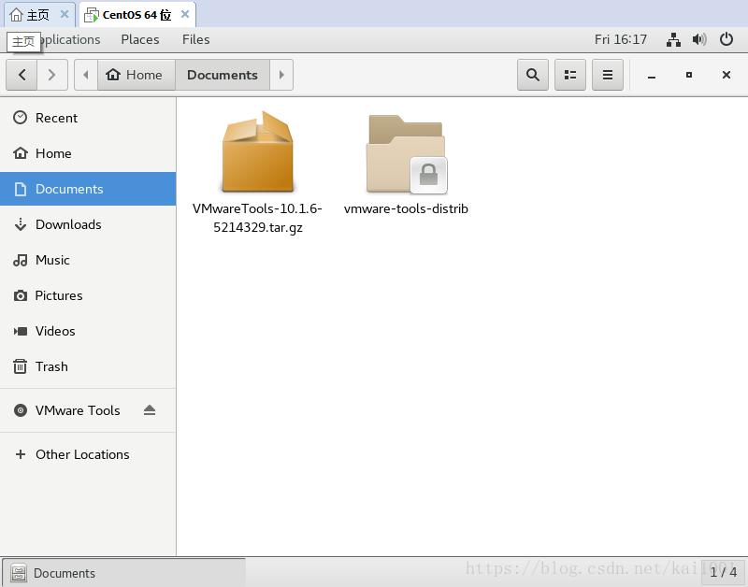Select the Documents sidebar entry
Image resolution: width=748 pixels, height=587 pixels.
point(88,189)
